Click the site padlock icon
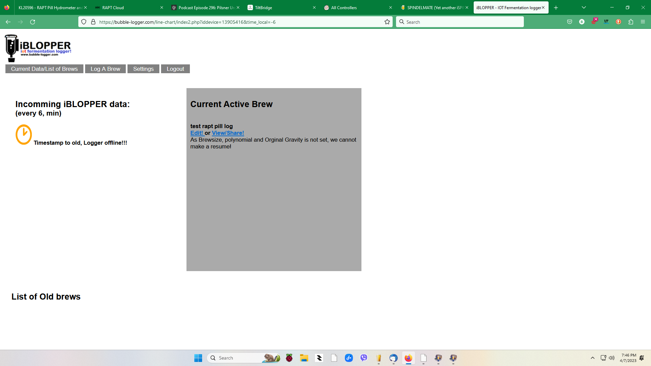The width and height of the screenshot is (651, 366). tap(93, 22)
